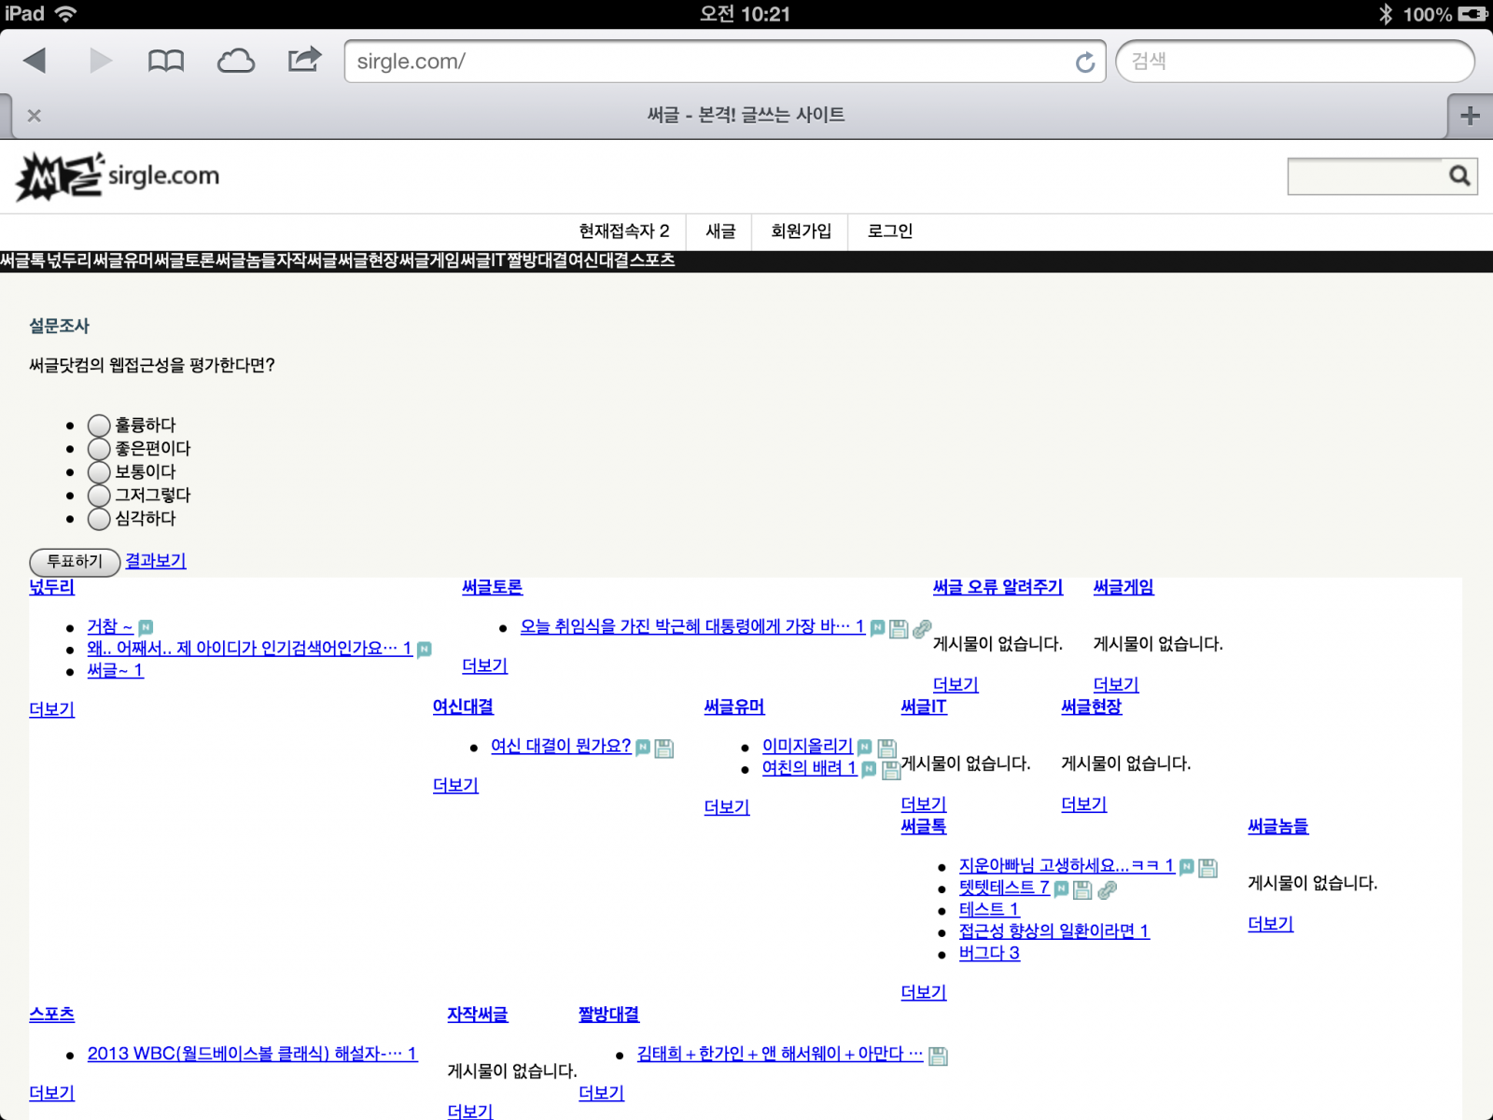Open the 결과보기 results link

click(x=156, y=561)
